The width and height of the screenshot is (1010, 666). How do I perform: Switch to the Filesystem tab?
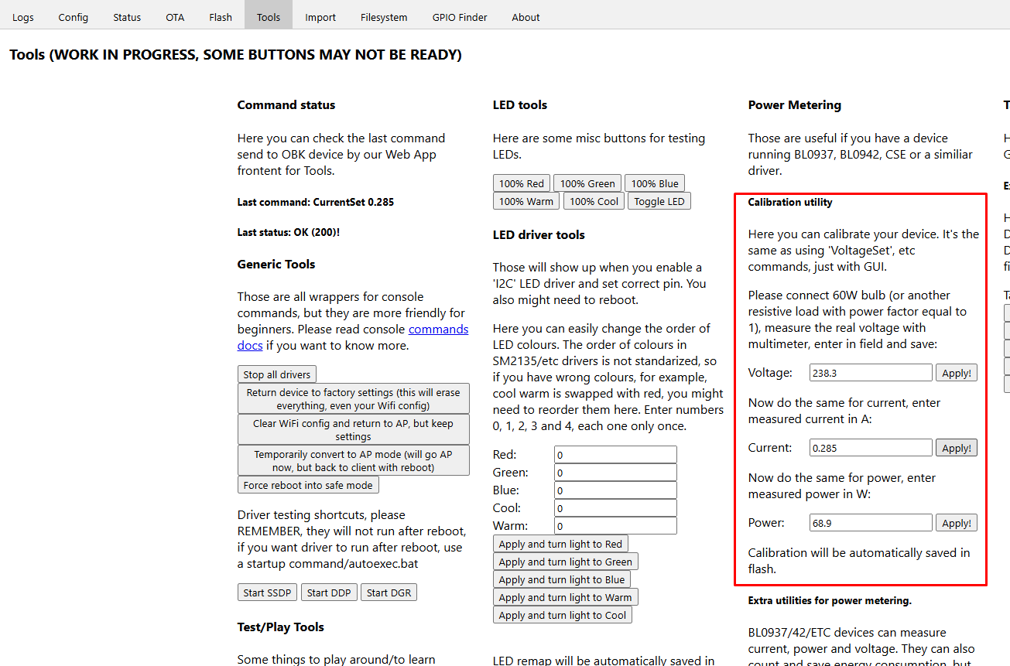pos(384,17)
